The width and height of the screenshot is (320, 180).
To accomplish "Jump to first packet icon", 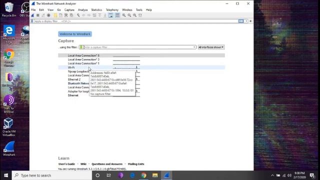I will coord(99,15).
